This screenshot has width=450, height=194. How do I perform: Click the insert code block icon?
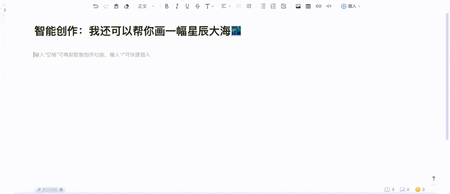point(329,6)
